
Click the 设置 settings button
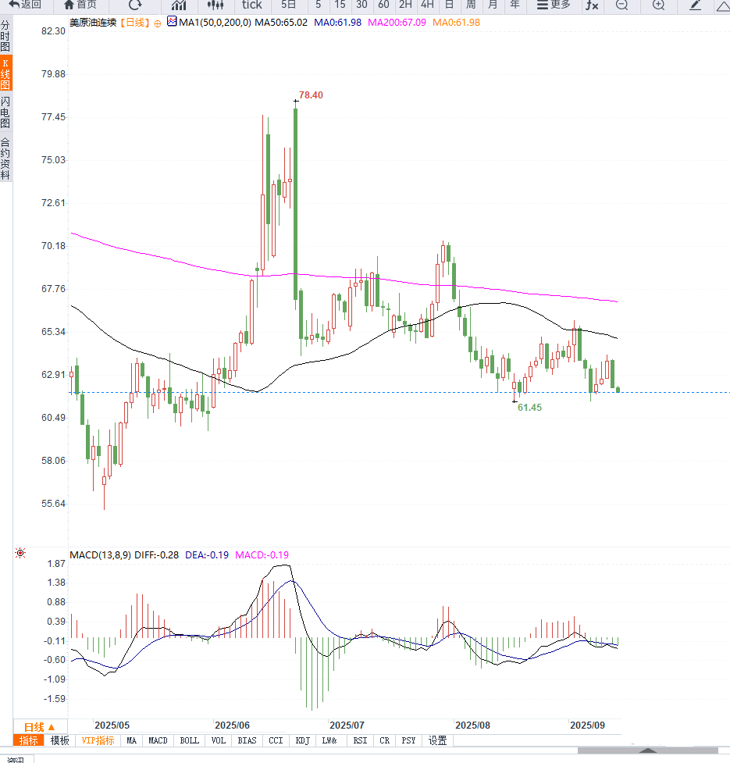[x=437, y=740]
